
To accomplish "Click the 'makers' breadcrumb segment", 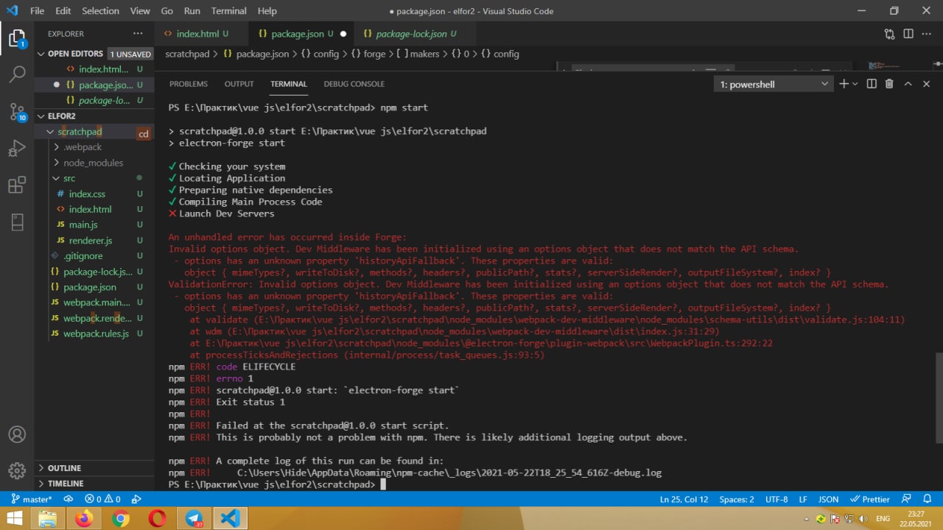I will (424, 54).
